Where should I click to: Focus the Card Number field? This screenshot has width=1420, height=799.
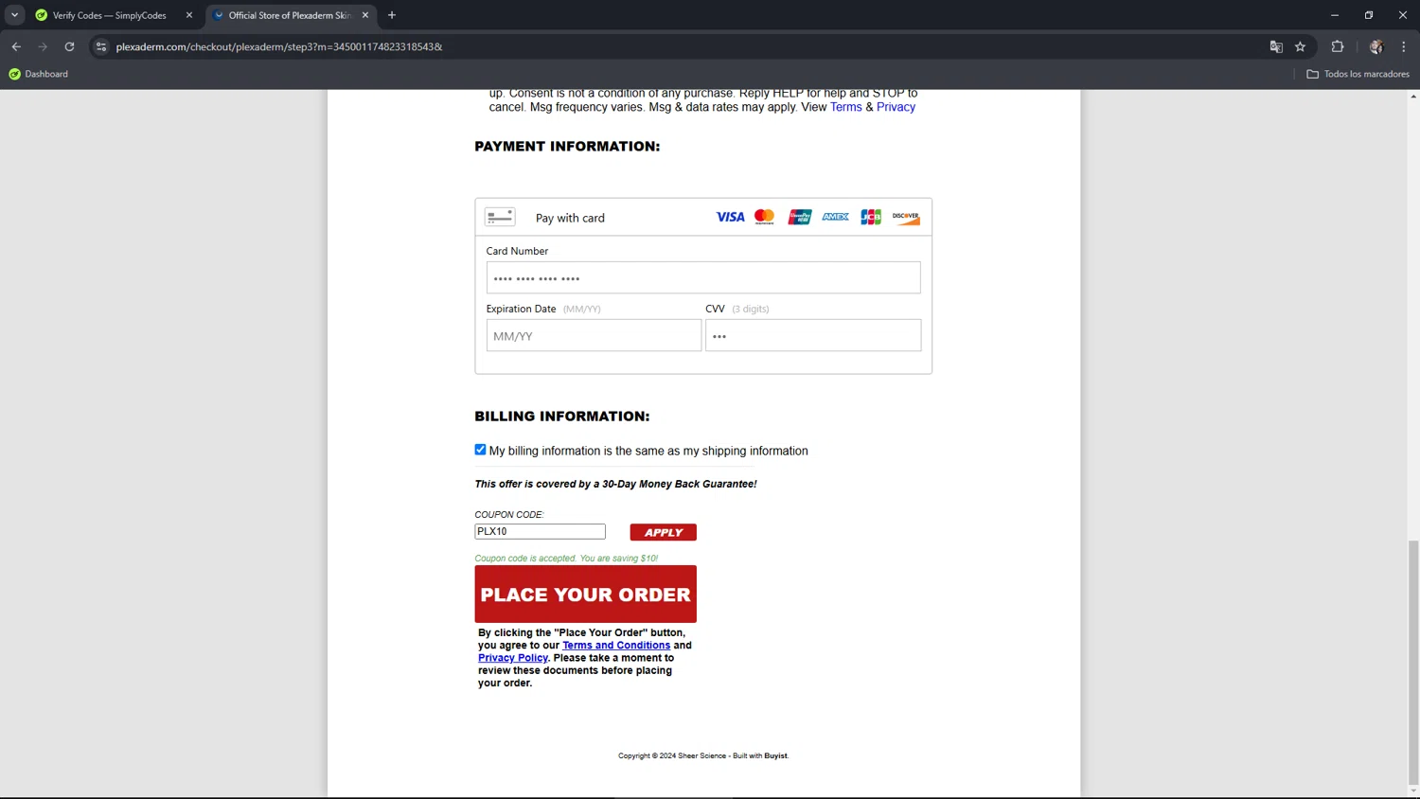point(703,277)
